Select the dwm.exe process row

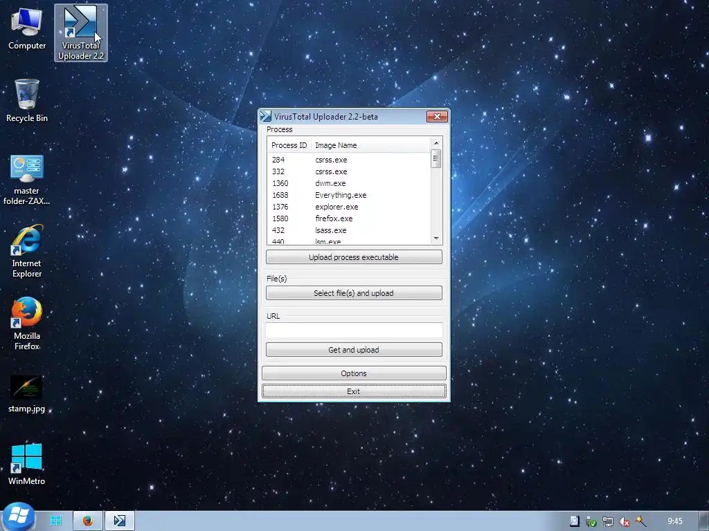click(x=349, y=183)
